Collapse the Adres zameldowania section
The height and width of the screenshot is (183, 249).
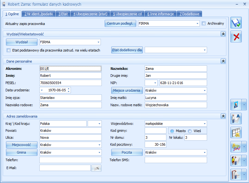[x=223, y=116]
